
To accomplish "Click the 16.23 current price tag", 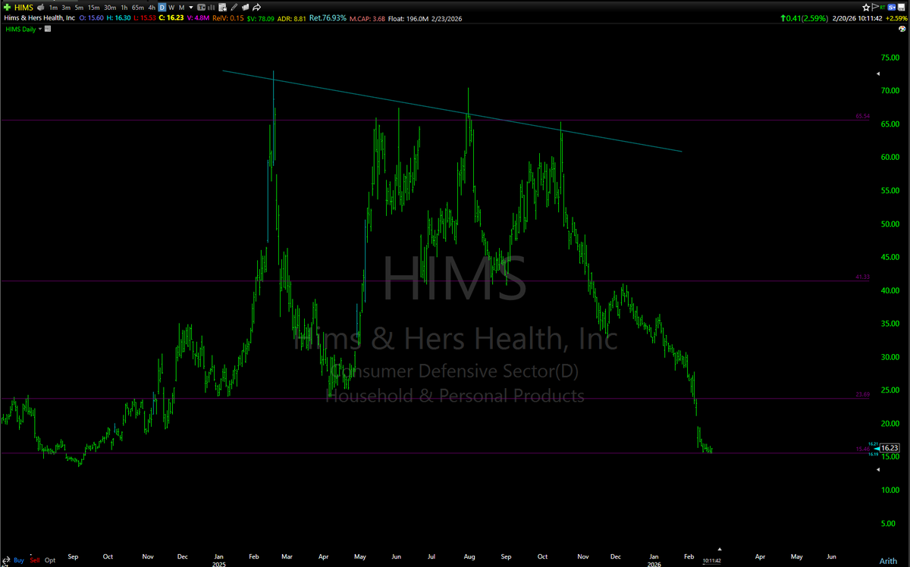I will click(891, 448).
